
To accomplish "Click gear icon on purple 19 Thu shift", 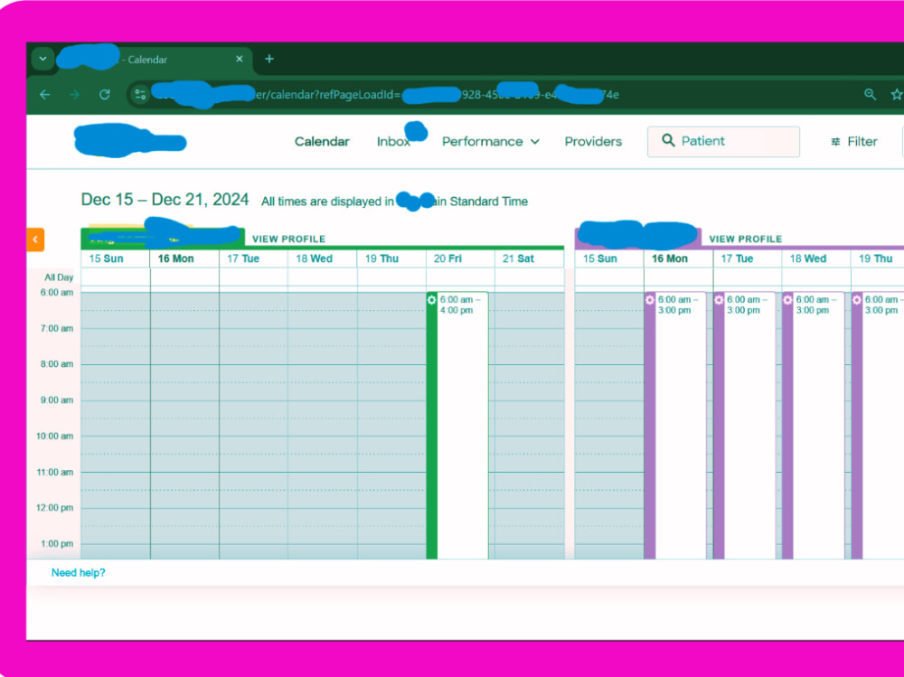I will click(x=857, y=300).
